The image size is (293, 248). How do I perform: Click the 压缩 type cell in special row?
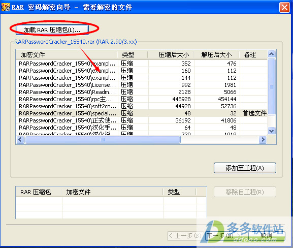[x=126, y=113]
